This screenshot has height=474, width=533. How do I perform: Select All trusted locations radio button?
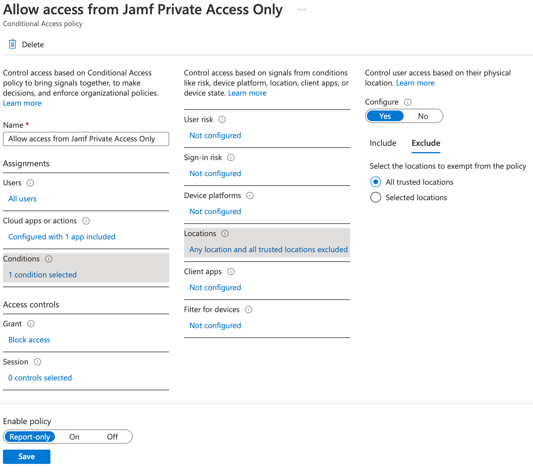376,182
